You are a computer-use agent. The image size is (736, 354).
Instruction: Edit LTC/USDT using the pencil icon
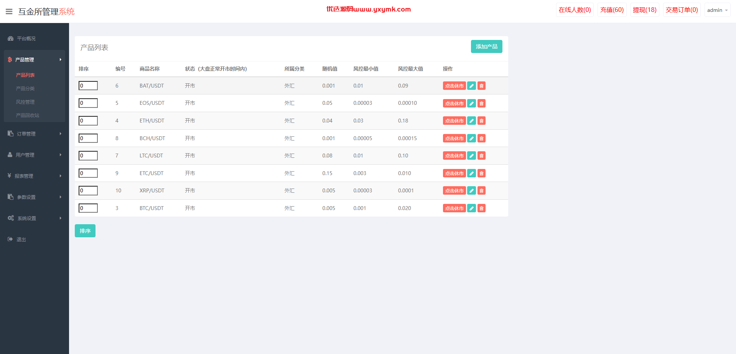click(x=472, y=155)
